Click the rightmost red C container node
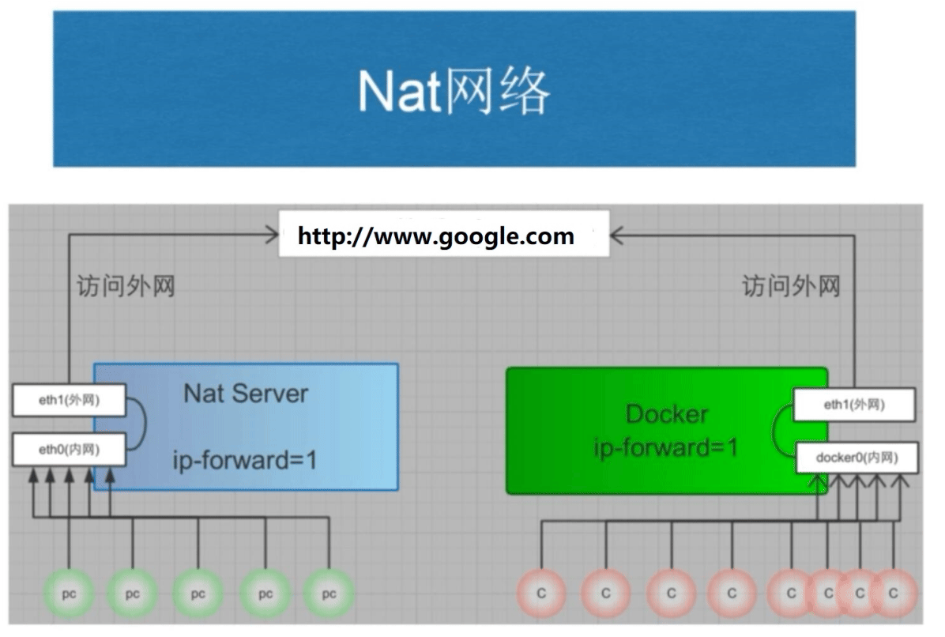Image resolution: width=945 pixels, height=637 pixels. 893,594
